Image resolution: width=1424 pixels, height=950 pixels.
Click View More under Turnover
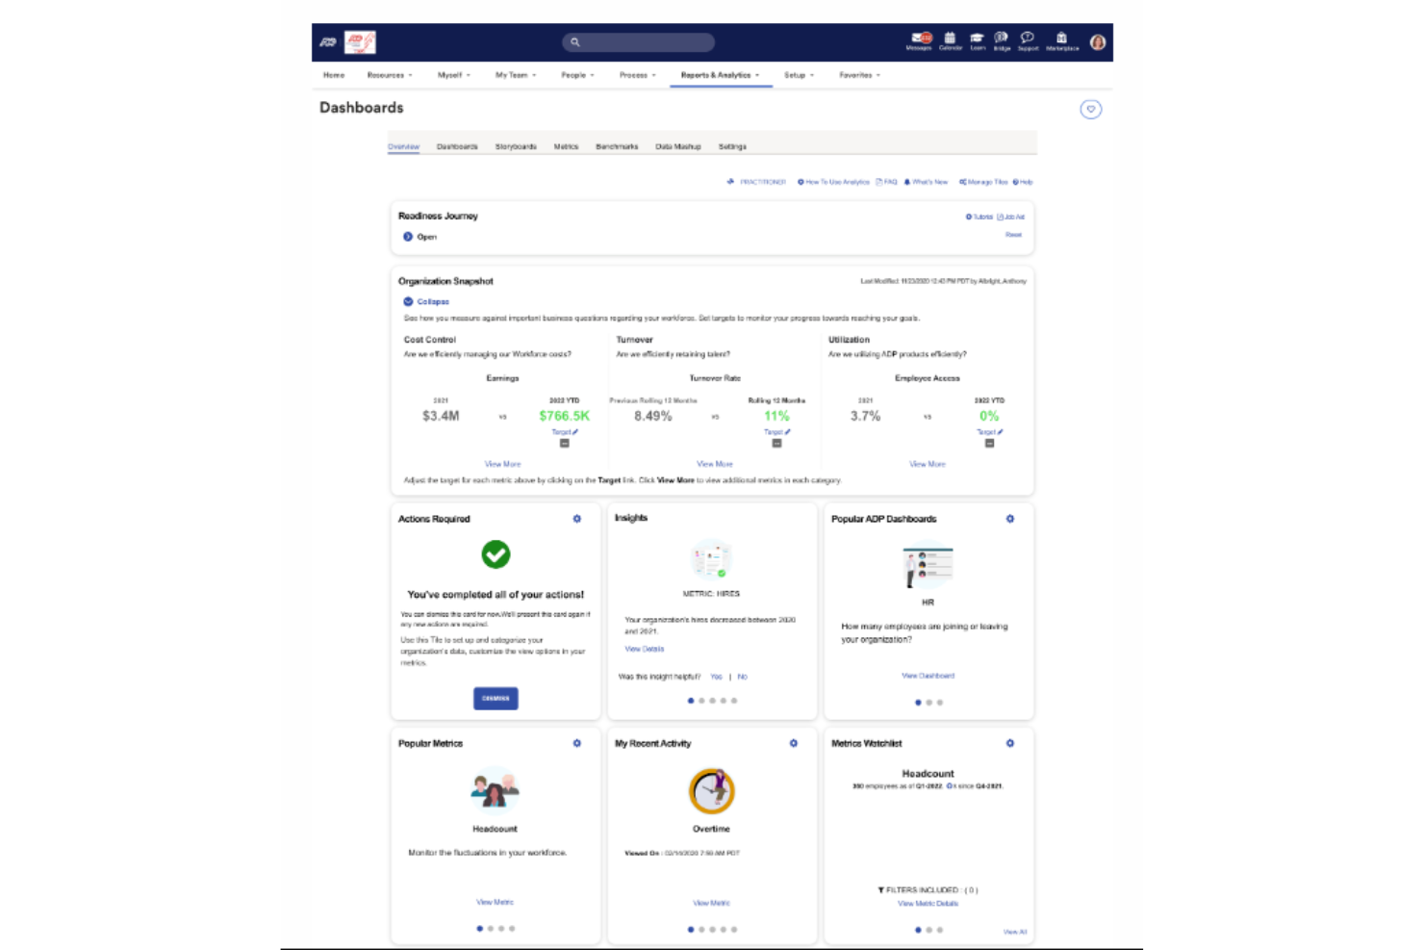click(714, 463)
